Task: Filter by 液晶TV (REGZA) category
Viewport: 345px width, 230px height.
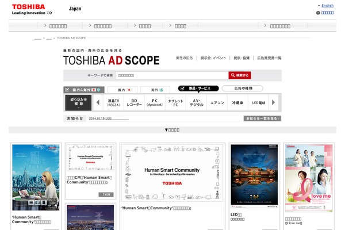Action: point(113,102)
